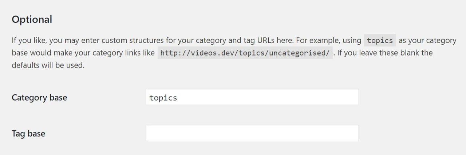Viewport: 466px width, 155px height.
Task: Click the grey 'topics' code example in description
Action: pyautogui.click(x=380, y=40)
